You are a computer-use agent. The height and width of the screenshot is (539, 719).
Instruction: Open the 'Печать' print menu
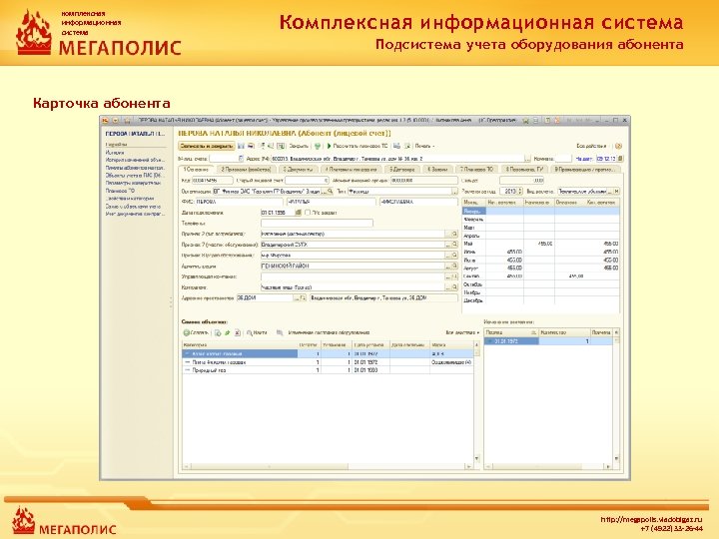(x=424, y=146)
